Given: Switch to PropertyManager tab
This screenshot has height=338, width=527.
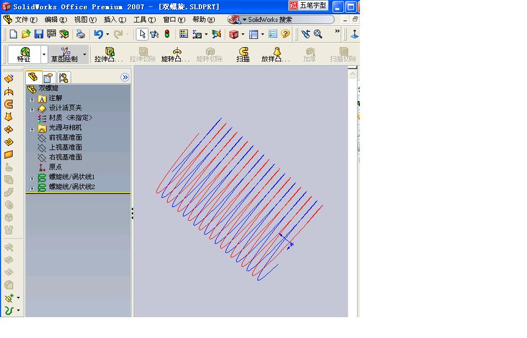Looking at the screenshot, I should pos(48,78).
